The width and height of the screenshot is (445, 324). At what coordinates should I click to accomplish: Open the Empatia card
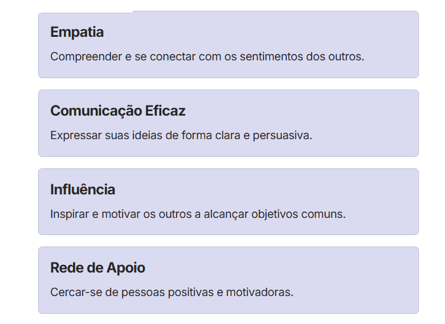coord(229,44)
